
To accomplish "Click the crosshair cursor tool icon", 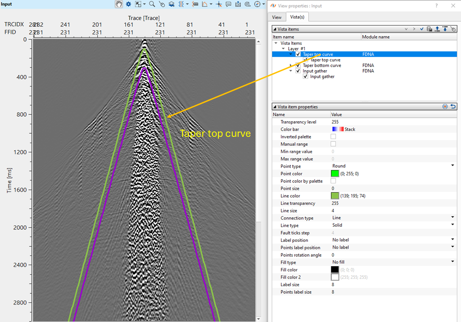I will coord(219,4).
